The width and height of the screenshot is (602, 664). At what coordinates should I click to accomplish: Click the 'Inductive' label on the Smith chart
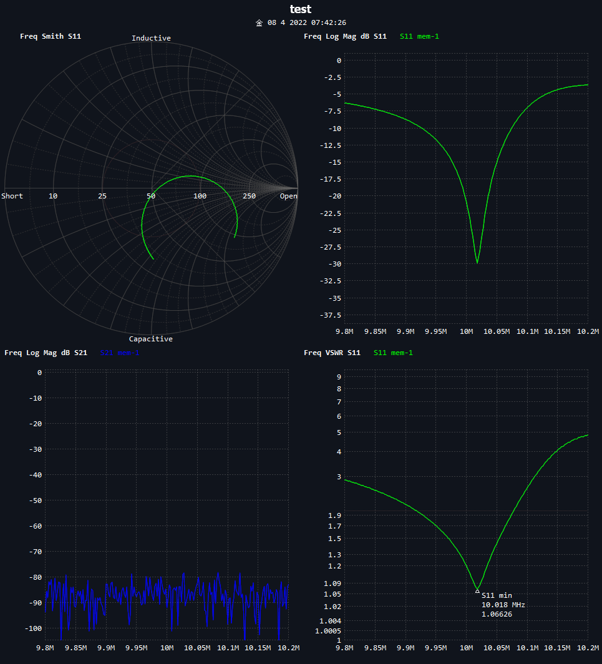tap(151, 38)
